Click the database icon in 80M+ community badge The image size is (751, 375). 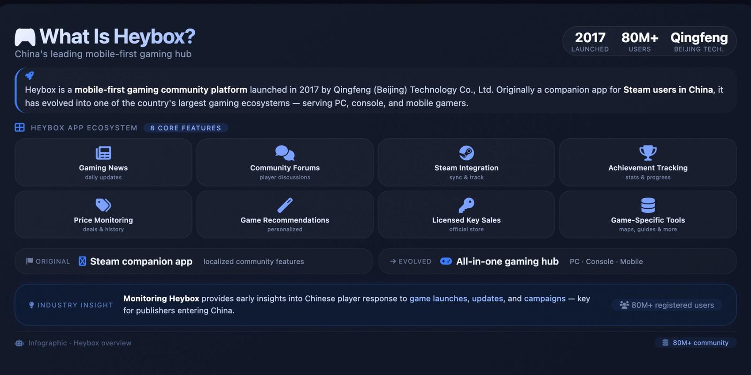coord(665,343)
